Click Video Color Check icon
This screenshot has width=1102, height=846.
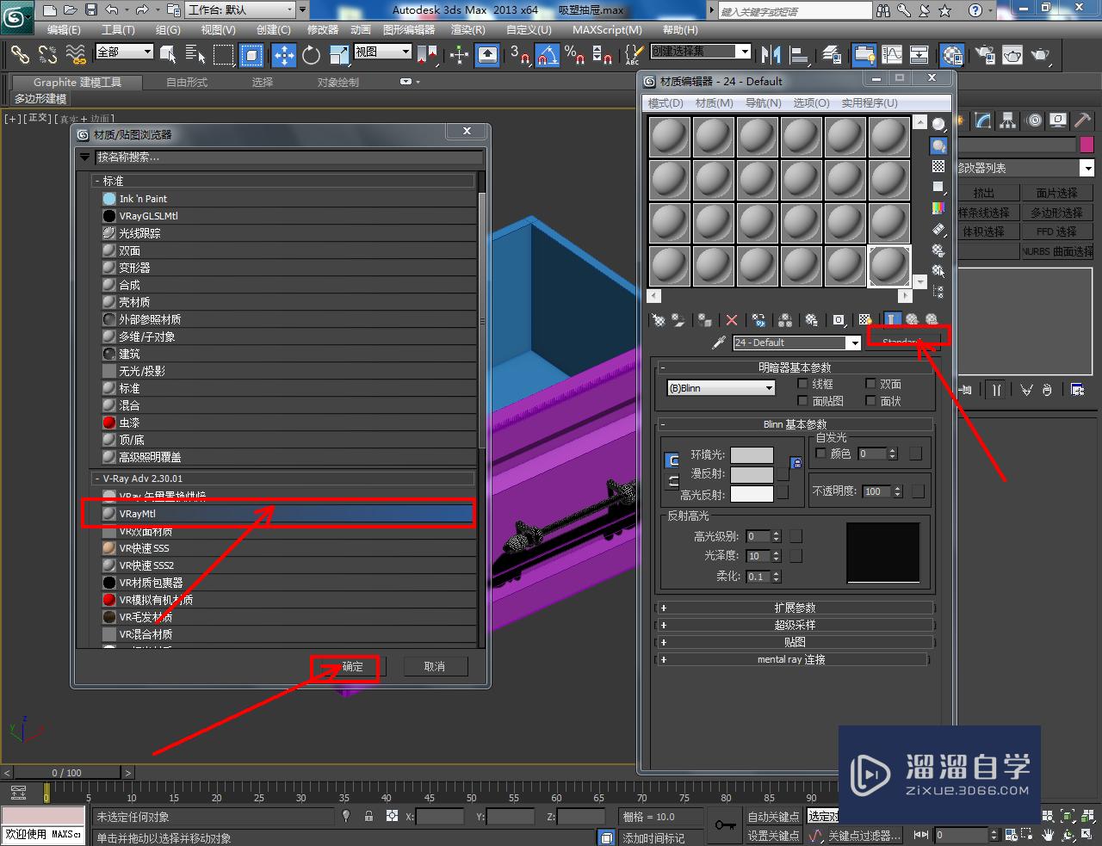(938, 208)
